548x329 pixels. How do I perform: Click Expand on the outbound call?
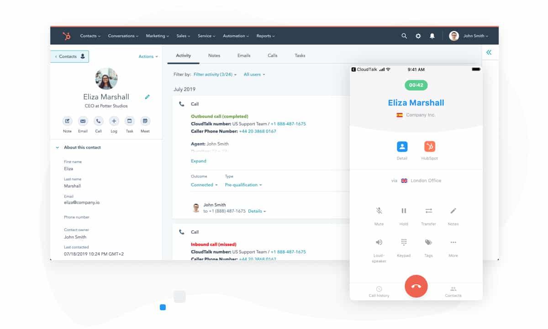click(199, 161)
